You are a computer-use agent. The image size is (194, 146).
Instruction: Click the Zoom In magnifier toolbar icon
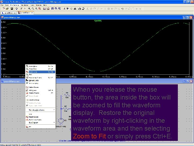[29, 9]
